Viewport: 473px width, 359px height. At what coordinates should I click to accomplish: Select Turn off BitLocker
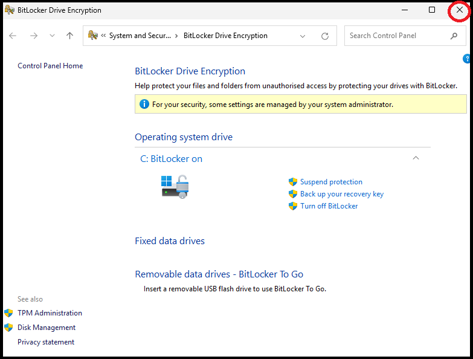pos(329,206)
